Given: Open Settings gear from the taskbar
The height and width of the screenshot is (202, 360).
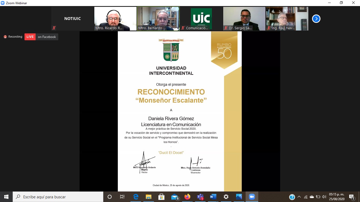Looking at the screenshot, I should tap(226, 197).
